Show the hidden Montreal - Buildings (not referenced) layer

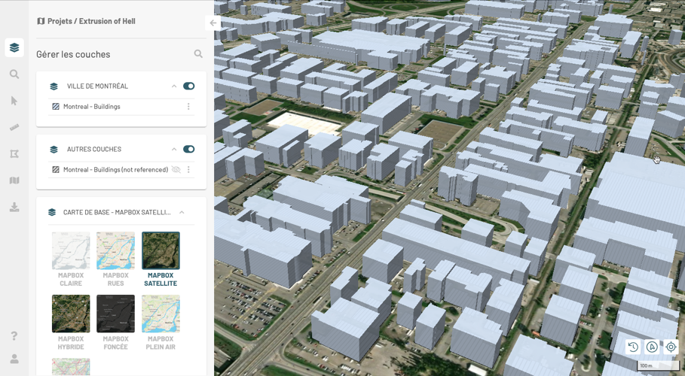[176, 170]
